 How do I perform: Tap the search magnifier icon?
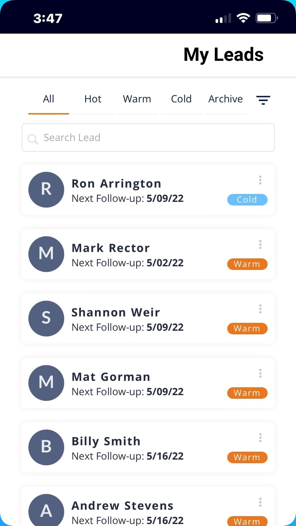pos(33,139)
